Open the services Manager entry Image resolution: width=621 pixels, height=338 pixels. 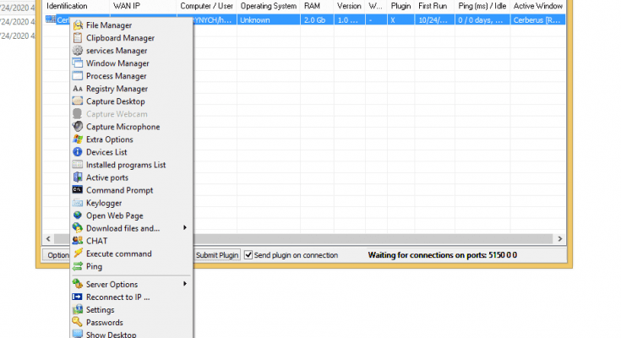[x=117, y=51]
